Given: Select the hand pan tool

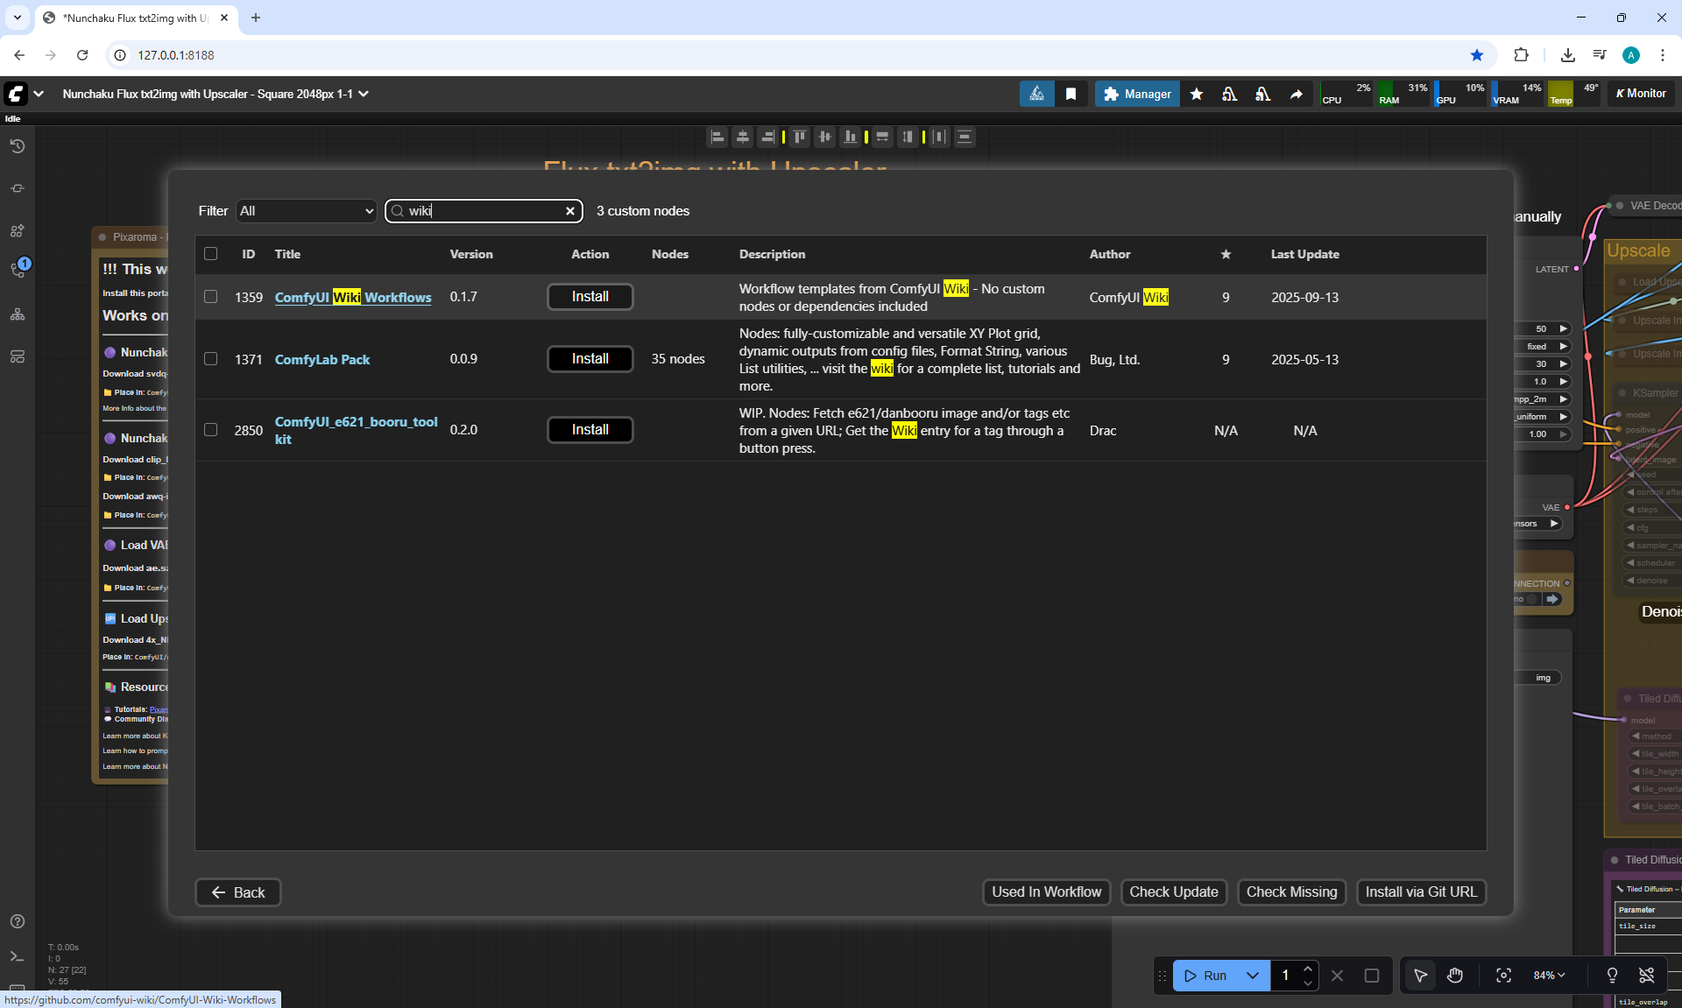Looking at the screenshot, I should point(1455,975).
